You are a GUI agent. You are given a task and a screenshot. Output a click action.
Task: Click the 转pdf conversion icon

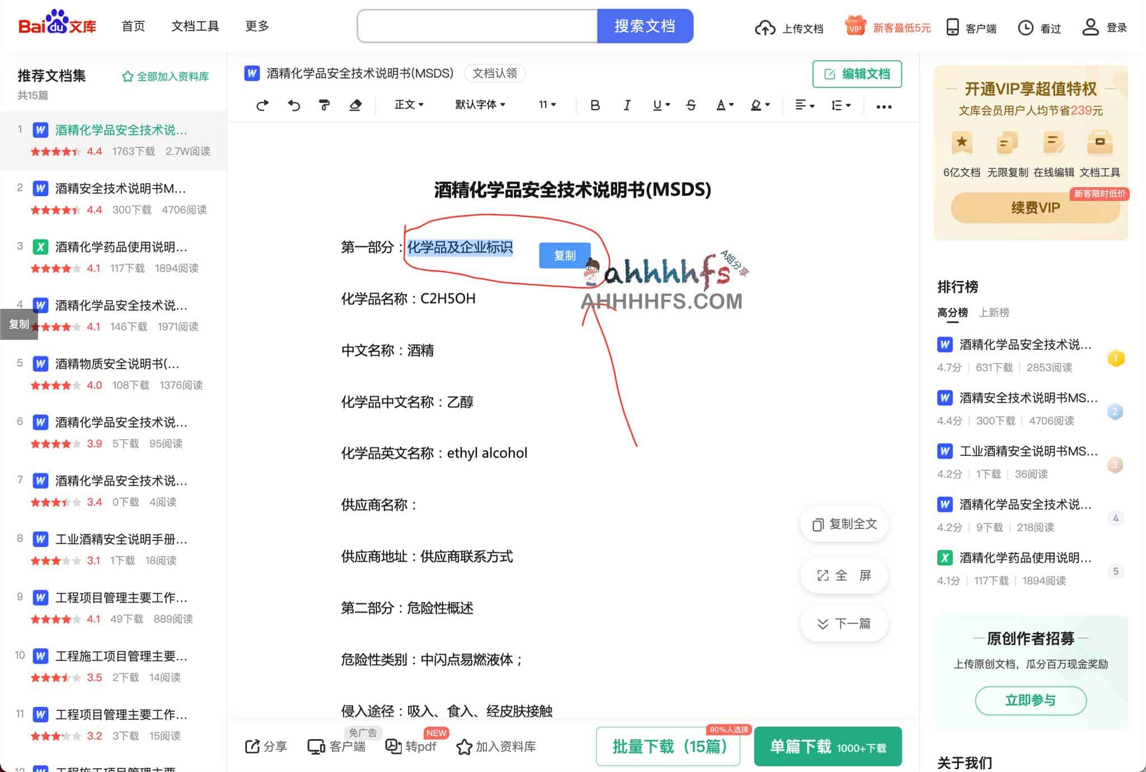394,746
